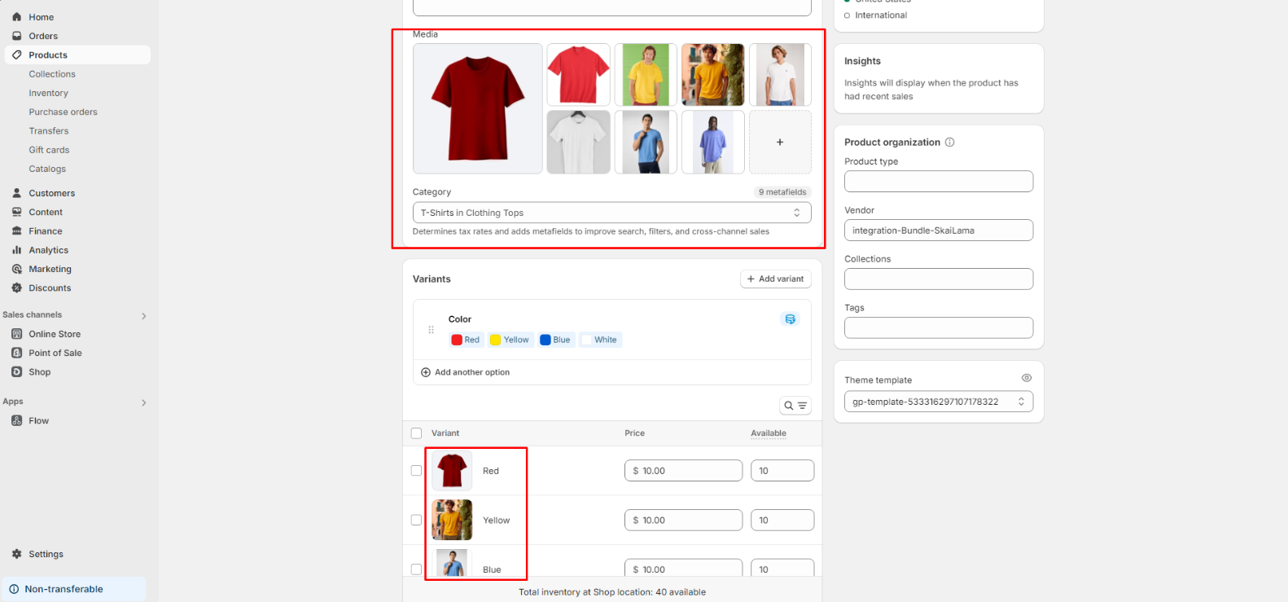Open the Category dropdown T-Shirts
Image resolution: width=1288 pixels, height=602 pixels.
(x=611, y=213)
